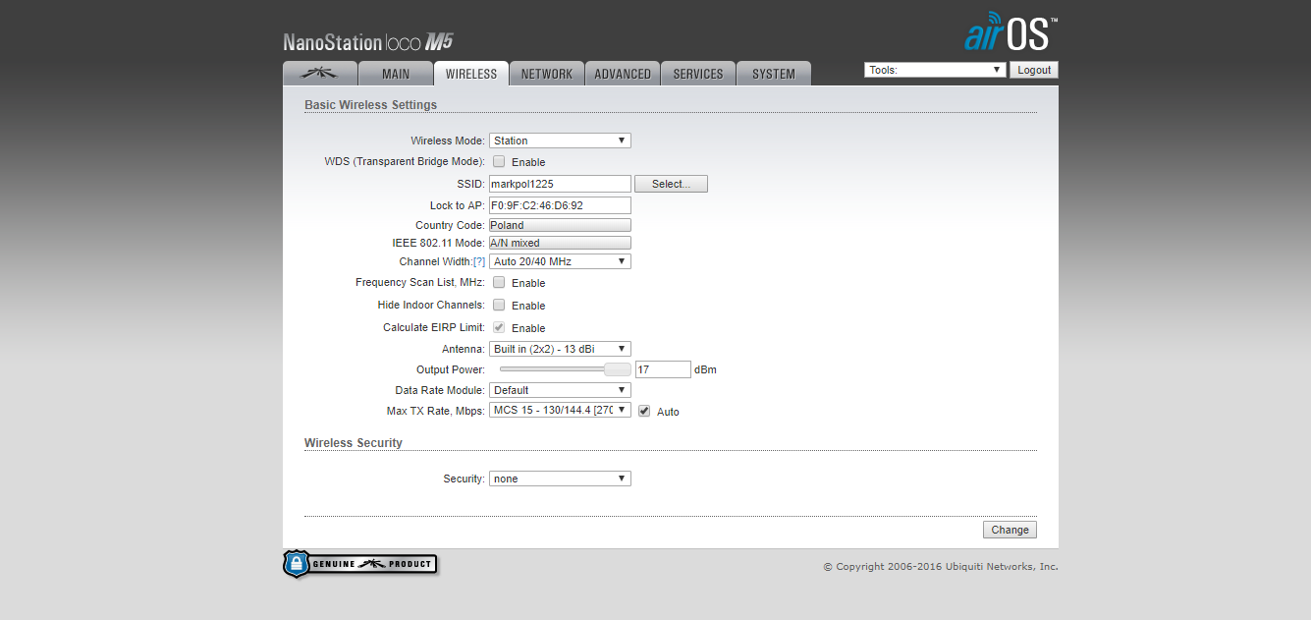Viewport: 1311px width, 620px height.
Task: Click the Basic Wireless Settings heading
Action: click(x=370, y=104)
